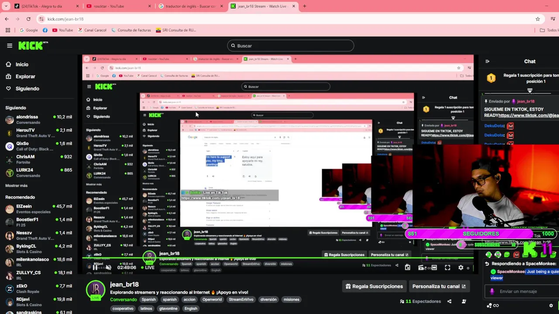
Task: Click the 11 Espectadores viewer count
Action: (x=421, y=301)
